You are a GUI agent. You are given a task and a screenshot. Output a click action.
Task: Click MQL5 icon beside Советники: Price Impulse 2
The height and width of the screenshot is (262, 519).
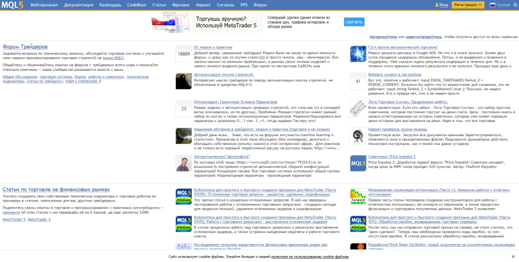pyautogui.click(x=358, y=163)
